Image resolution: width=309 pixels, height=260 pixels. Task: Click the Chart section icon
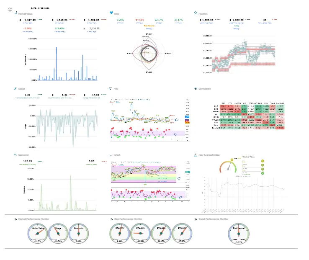(x=111, y=155)
